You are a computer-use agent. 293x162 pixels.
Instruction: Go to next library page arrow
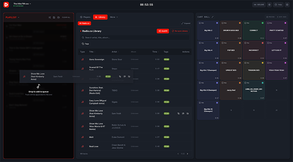[188, 154]
